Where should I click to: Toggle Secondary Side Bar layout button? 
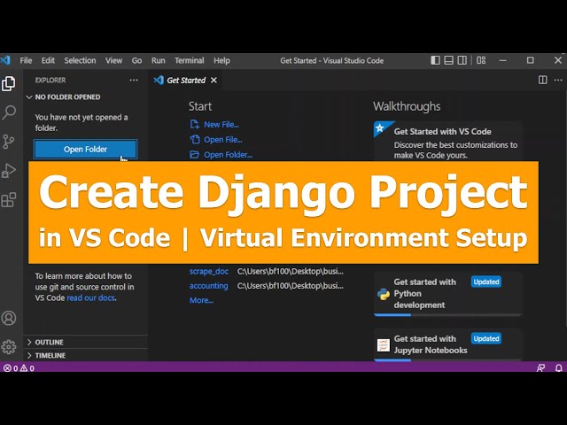(462, 60)
